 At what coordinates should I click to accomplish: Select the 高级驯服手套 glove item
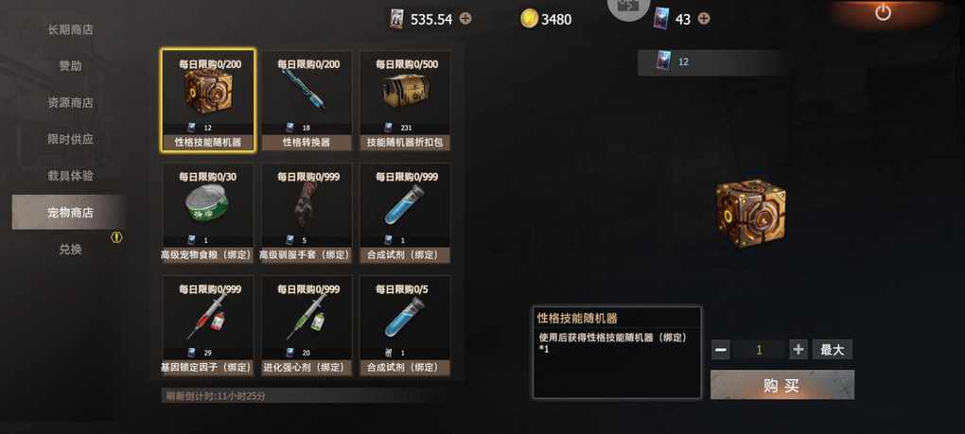point(307,213)
